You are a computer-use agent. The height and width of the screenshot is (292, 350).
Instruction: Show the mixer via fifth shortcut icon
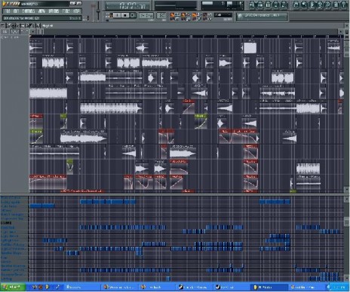click(284, 5)
